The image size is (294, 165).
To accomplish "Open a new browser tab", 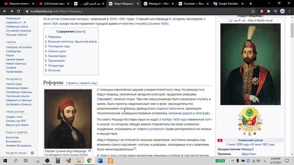I will coord(251,4).
